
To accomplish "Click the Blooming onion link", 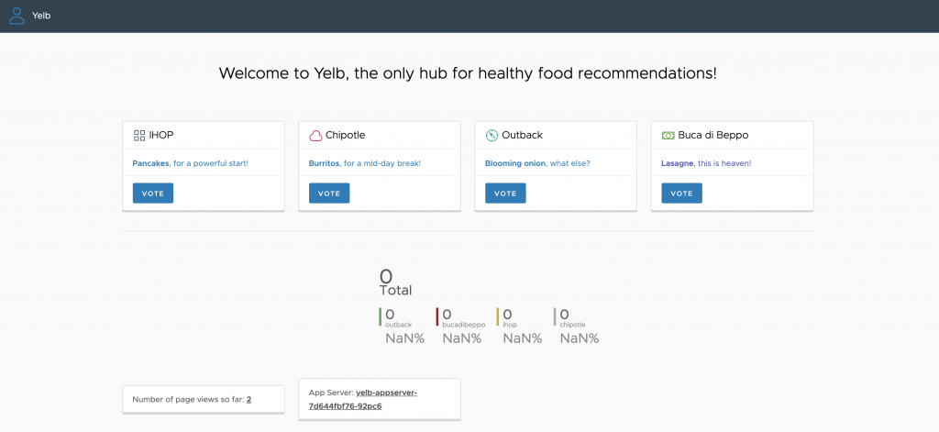I will 515,163.
